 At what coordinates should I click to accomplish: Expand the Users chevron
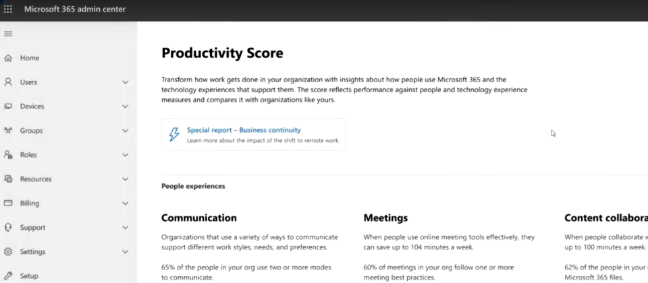(x=126, y=82)
